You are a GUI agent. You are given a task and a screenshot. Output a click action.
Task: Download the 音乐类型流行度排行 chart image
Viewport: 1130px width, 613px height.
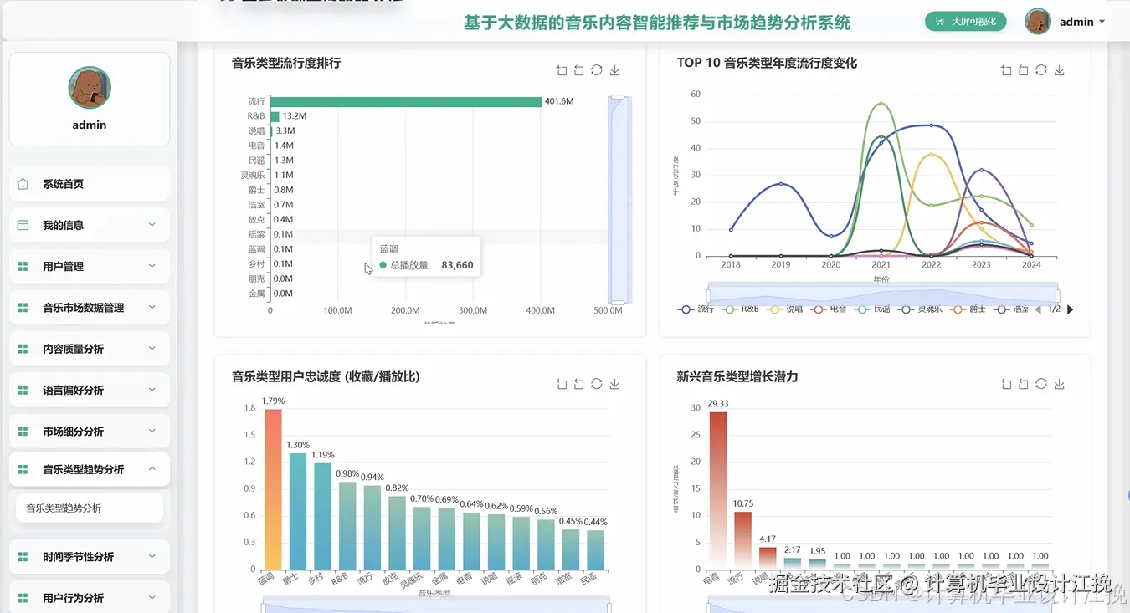[614, 70]
